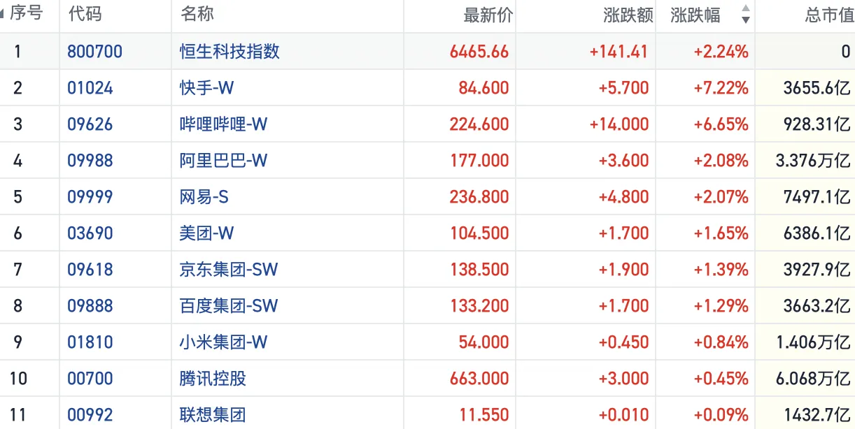The image size is (855, 429).
Task: Open 网易-S stock details
Action: click(x=204, y=197)
